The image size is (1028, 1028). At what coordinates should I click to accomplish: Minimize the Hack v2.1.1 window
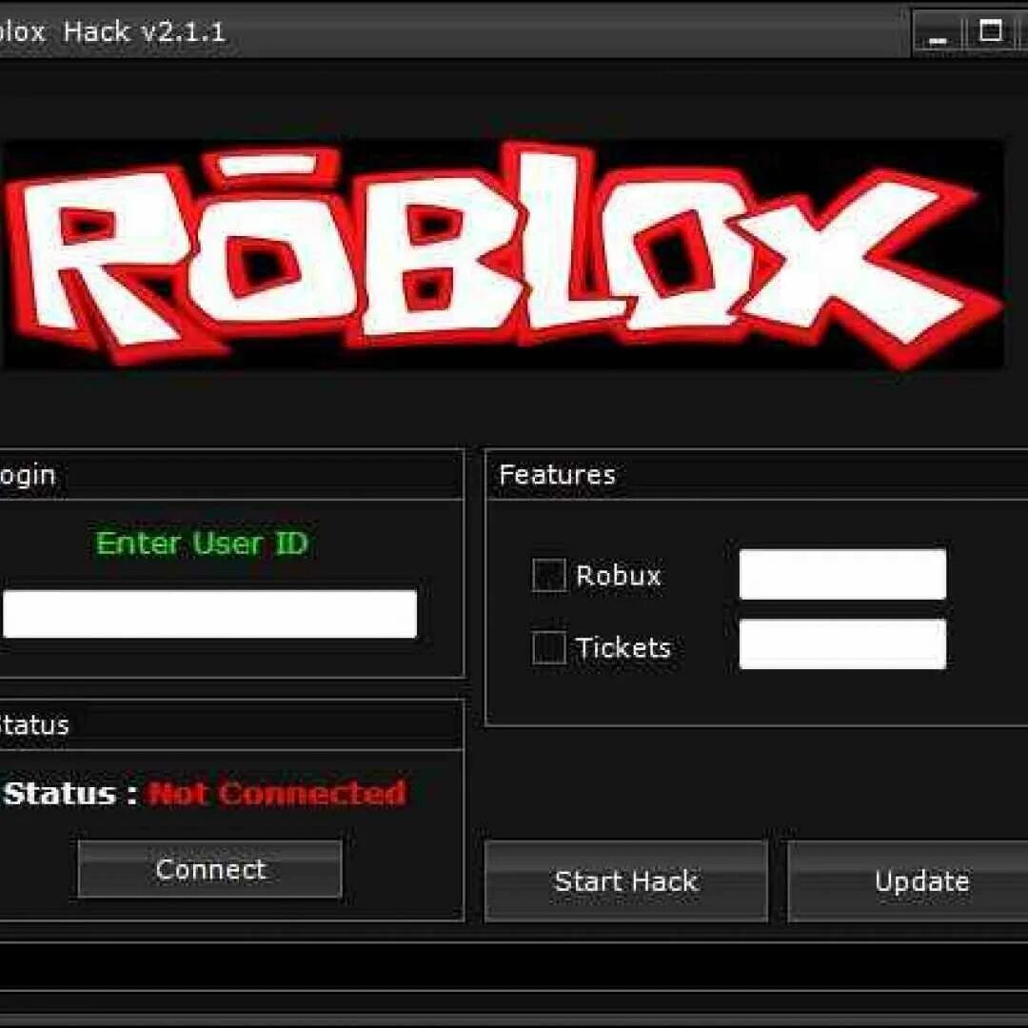(939, 32)
